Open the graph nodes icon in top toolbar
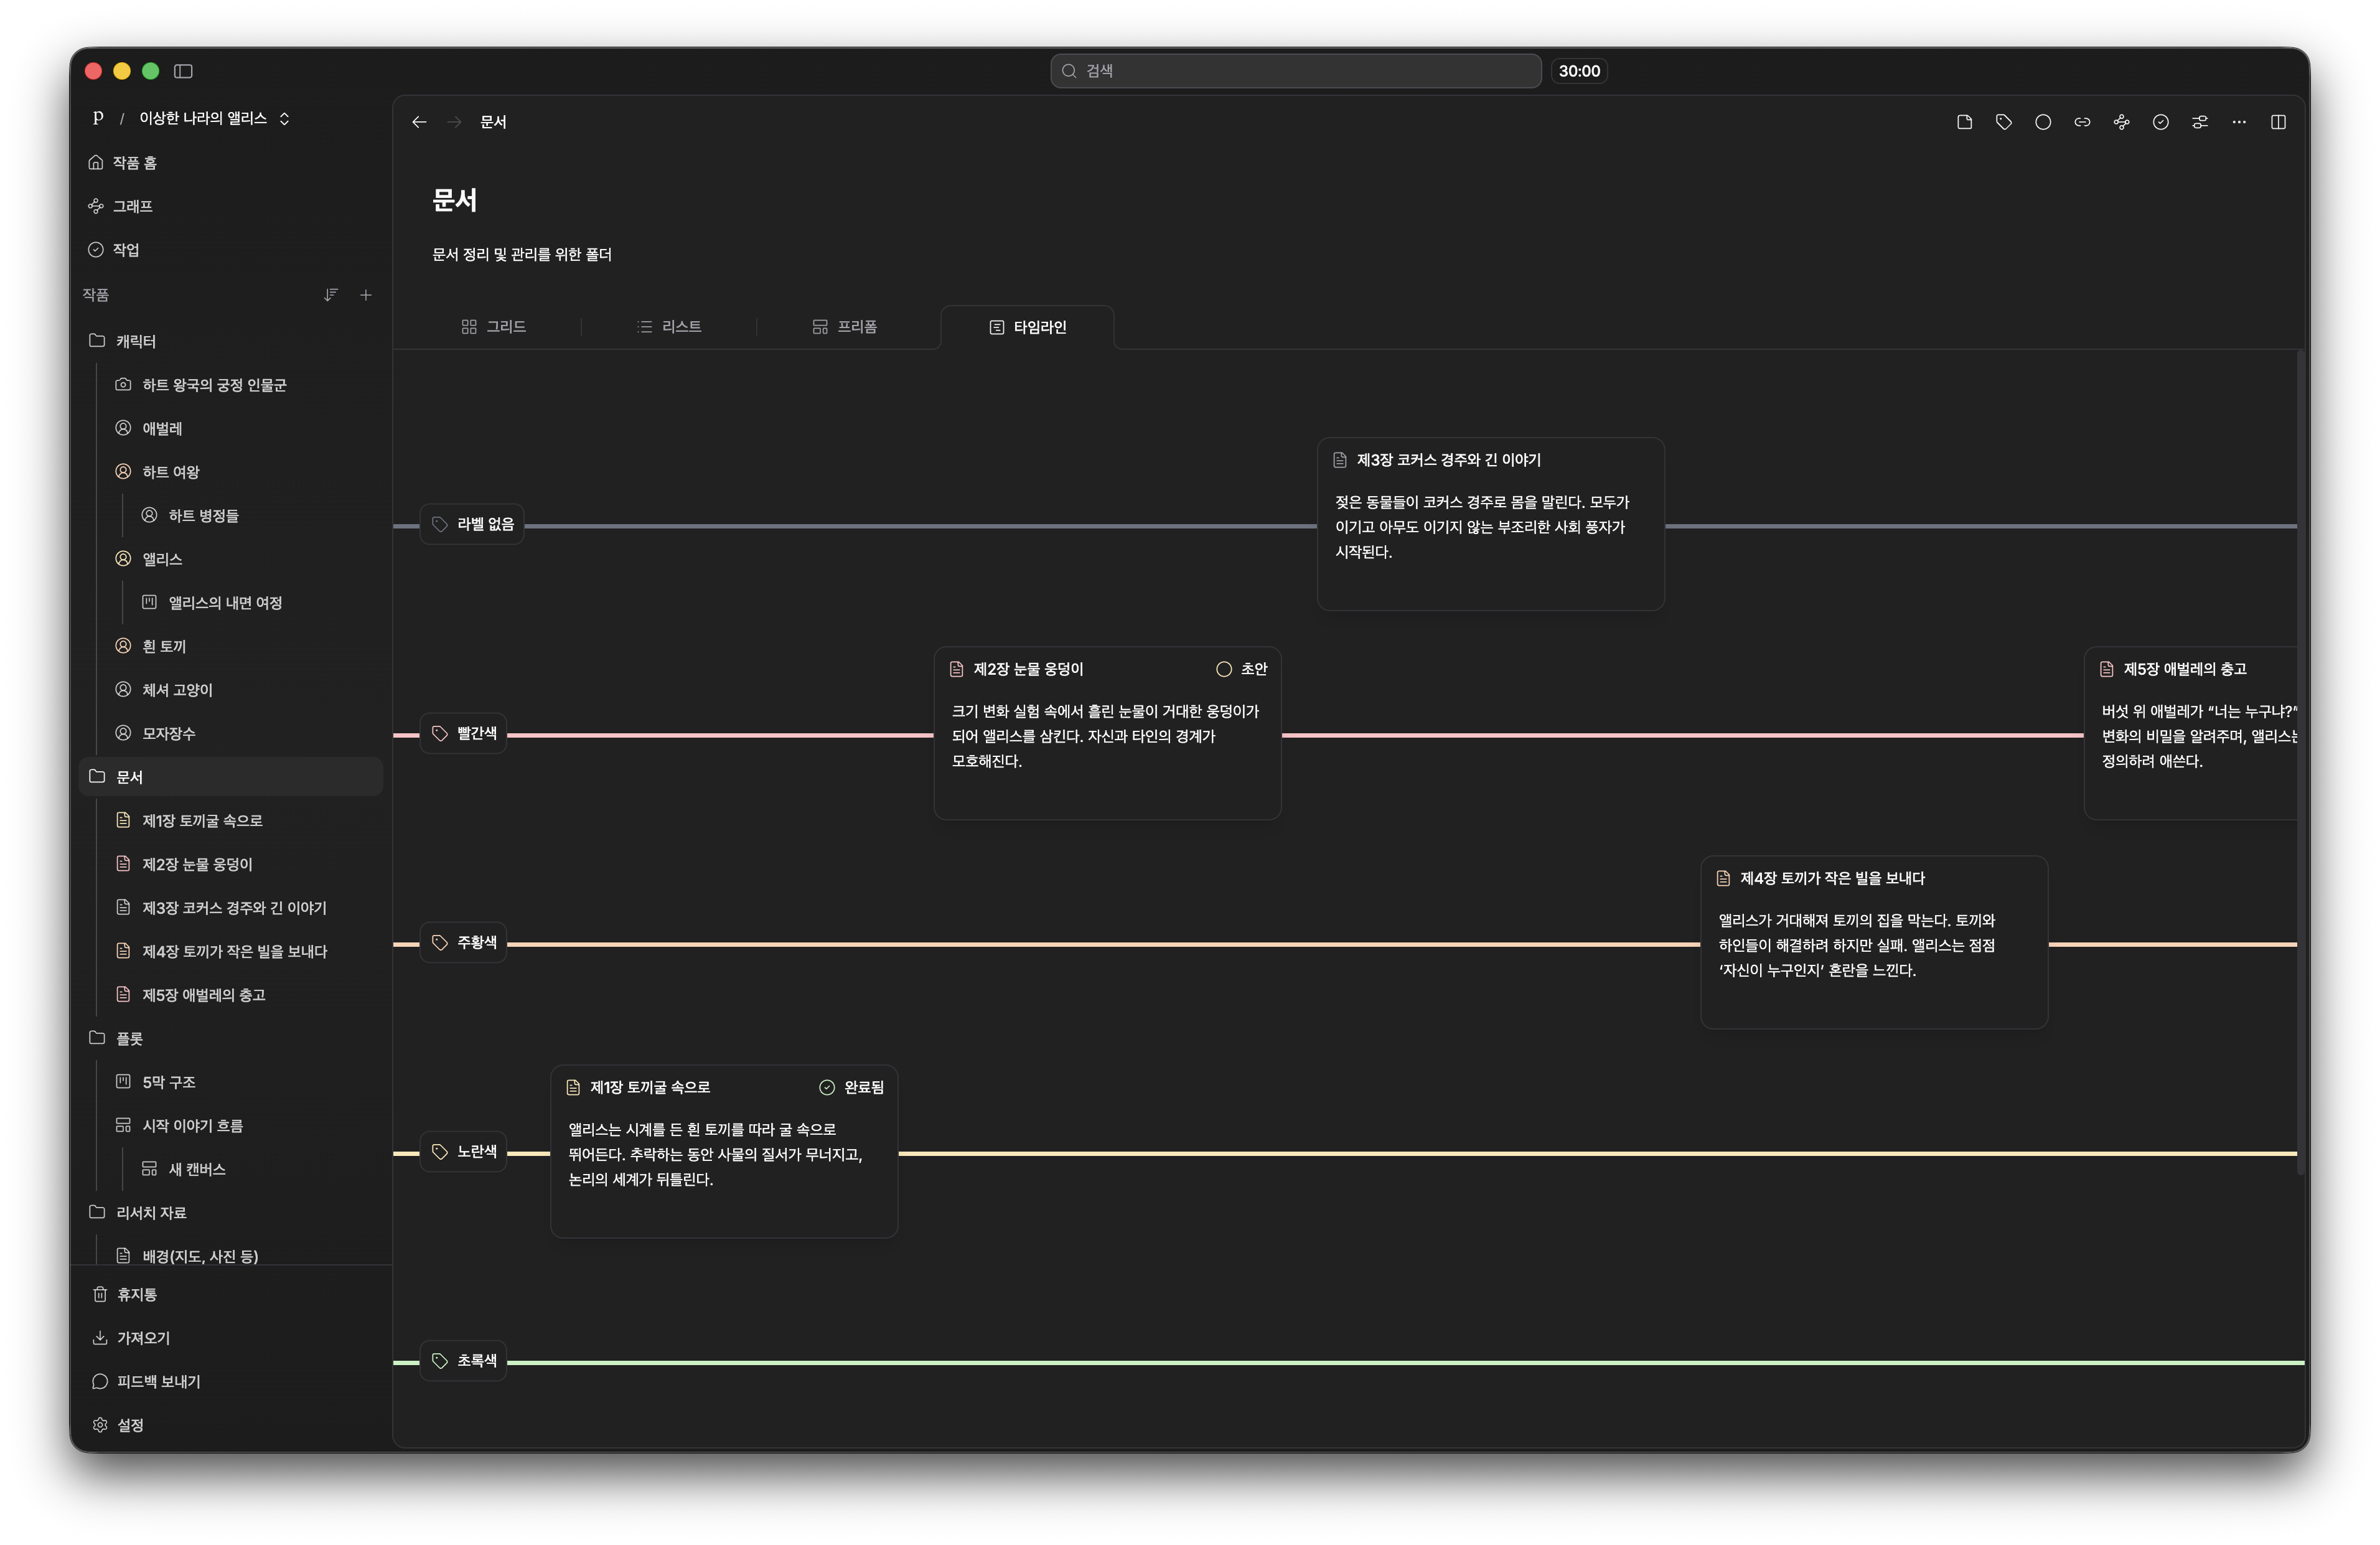 tap(2121, 122)
